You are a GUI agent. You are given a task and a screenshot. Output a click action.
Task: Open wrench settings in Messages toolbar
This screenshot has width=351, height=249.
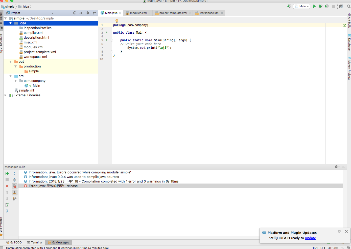pos(14,199)
